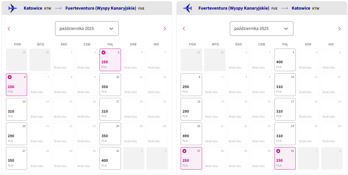The width and height of the screenshot is (348, 175).
Task: Choose return October 20 for 490 PLN
Action: (x=191, y=134)
